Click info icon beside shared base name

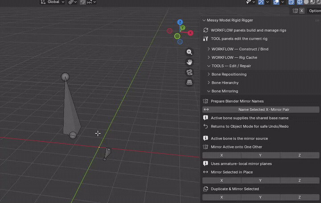[206, 118]
